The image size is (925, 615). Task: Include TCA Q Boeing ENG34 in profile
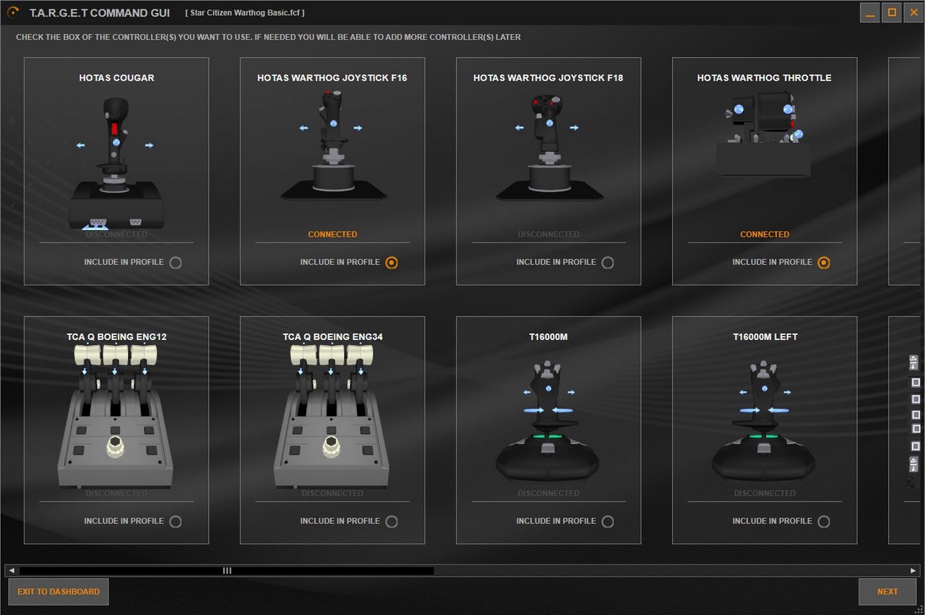391,521
